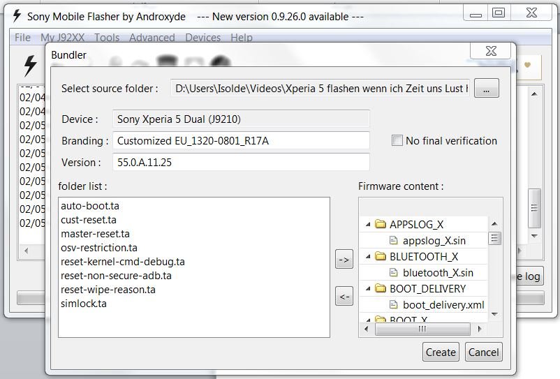Close the Bundler dialog
The width and height of the screenshot is (560, 379).
pos(491,51)
